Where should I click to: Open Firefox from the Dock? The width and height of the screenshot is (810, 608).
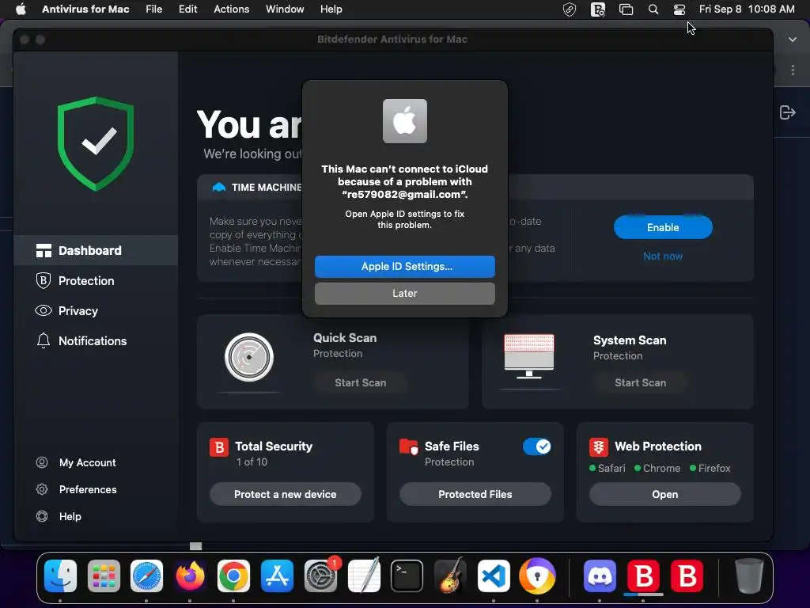click(x=190, y=576)
